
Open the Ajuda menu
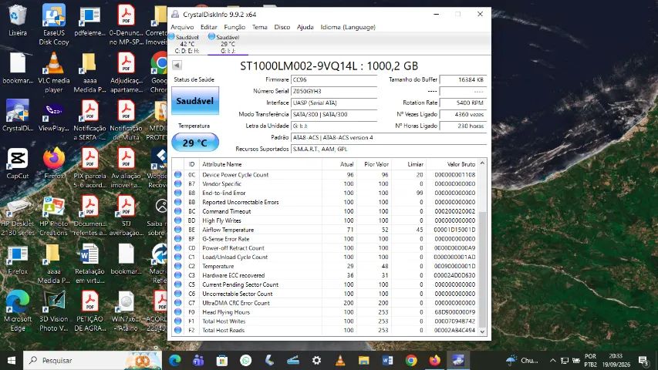[305, 27]
